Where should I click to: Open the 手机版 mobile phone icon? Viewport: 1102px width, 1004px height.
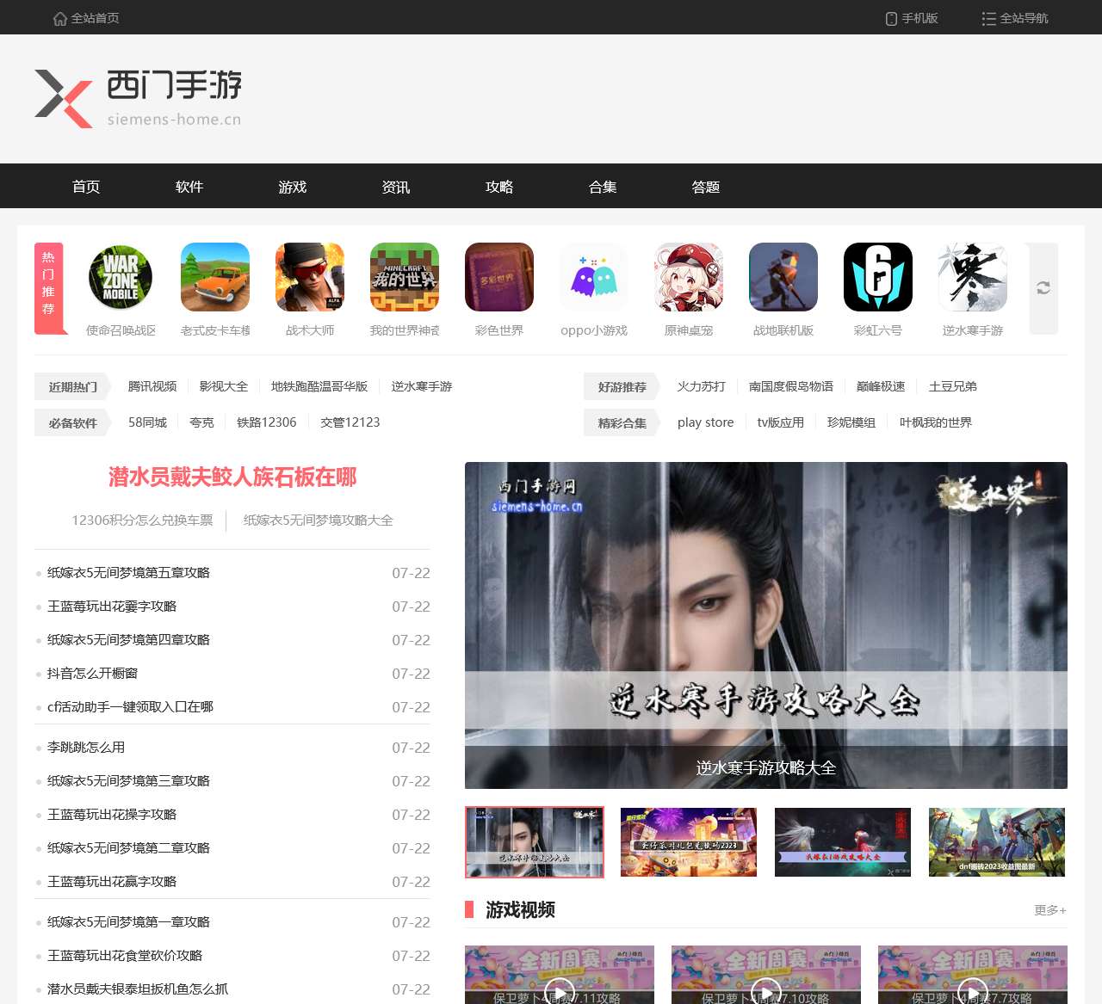pos(890,17)
